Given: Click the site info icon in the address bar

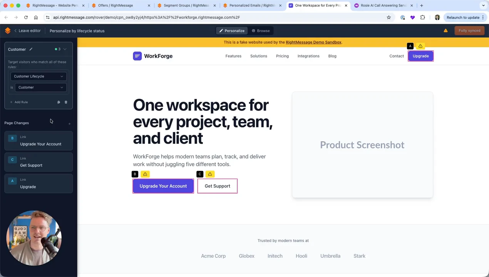Looking at the screenshot, I should tap(47, 17).
